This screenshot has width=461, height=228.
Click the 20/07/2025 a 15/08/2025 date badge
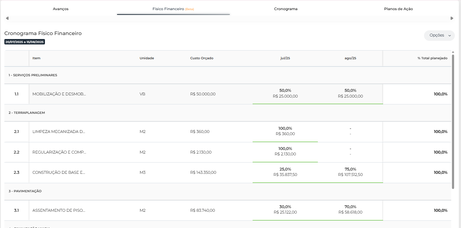pyautogui.click(x=25, y=42)
